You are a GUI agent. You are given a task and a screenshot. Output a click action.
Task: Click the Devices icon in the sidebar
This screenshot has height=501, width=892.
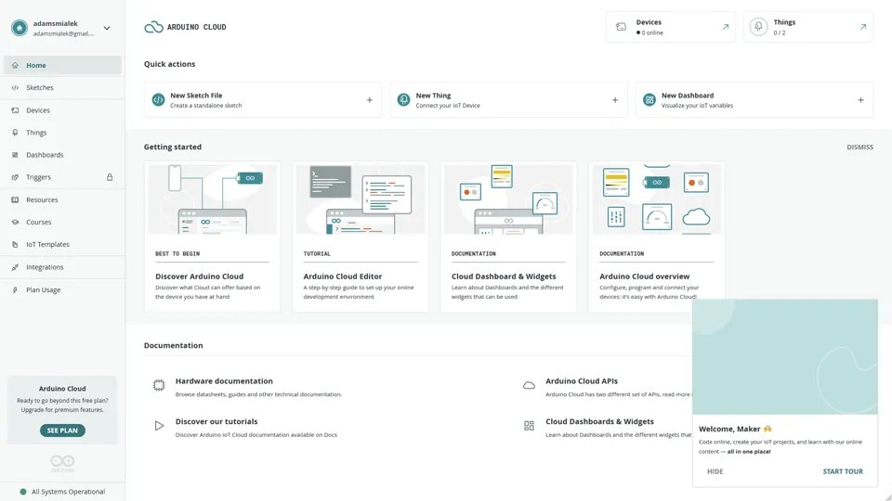(x=15, y=110)
